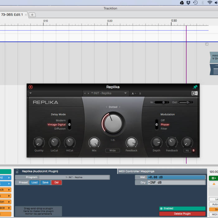This screenshot has width=218, height=218.
Task: Click the Wet level slider showing +0.00 dB
Action: coord(176,177)
